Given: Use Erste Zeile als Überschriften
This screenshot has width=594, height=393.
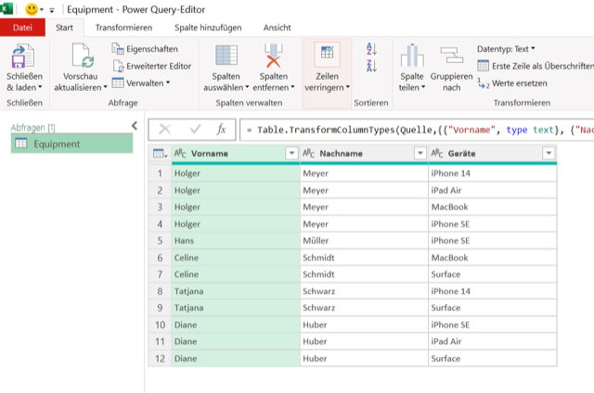Looking at the screenshot, I should [536, 66].
